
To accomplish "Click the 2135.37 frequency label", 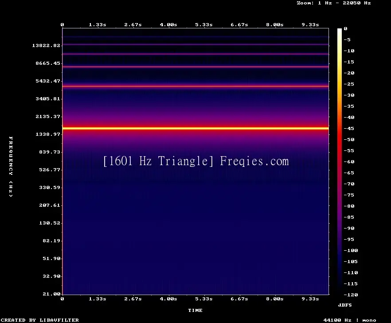I will [48, 116].
